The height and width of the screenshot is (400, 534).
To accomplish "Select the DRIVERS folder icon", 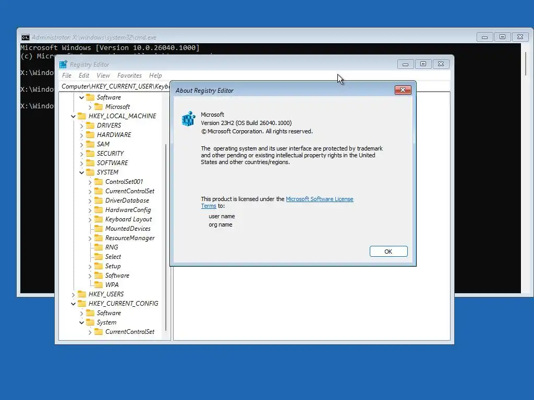I will tap(90, 126).
